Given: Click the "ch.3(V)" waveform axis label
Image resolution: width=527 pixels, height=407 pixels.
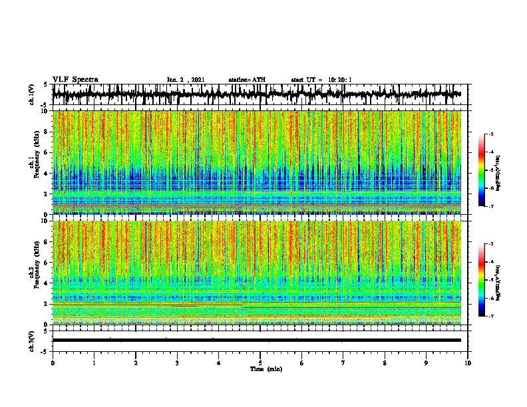Looking at the screenshot, I should [x=32, y=341].
